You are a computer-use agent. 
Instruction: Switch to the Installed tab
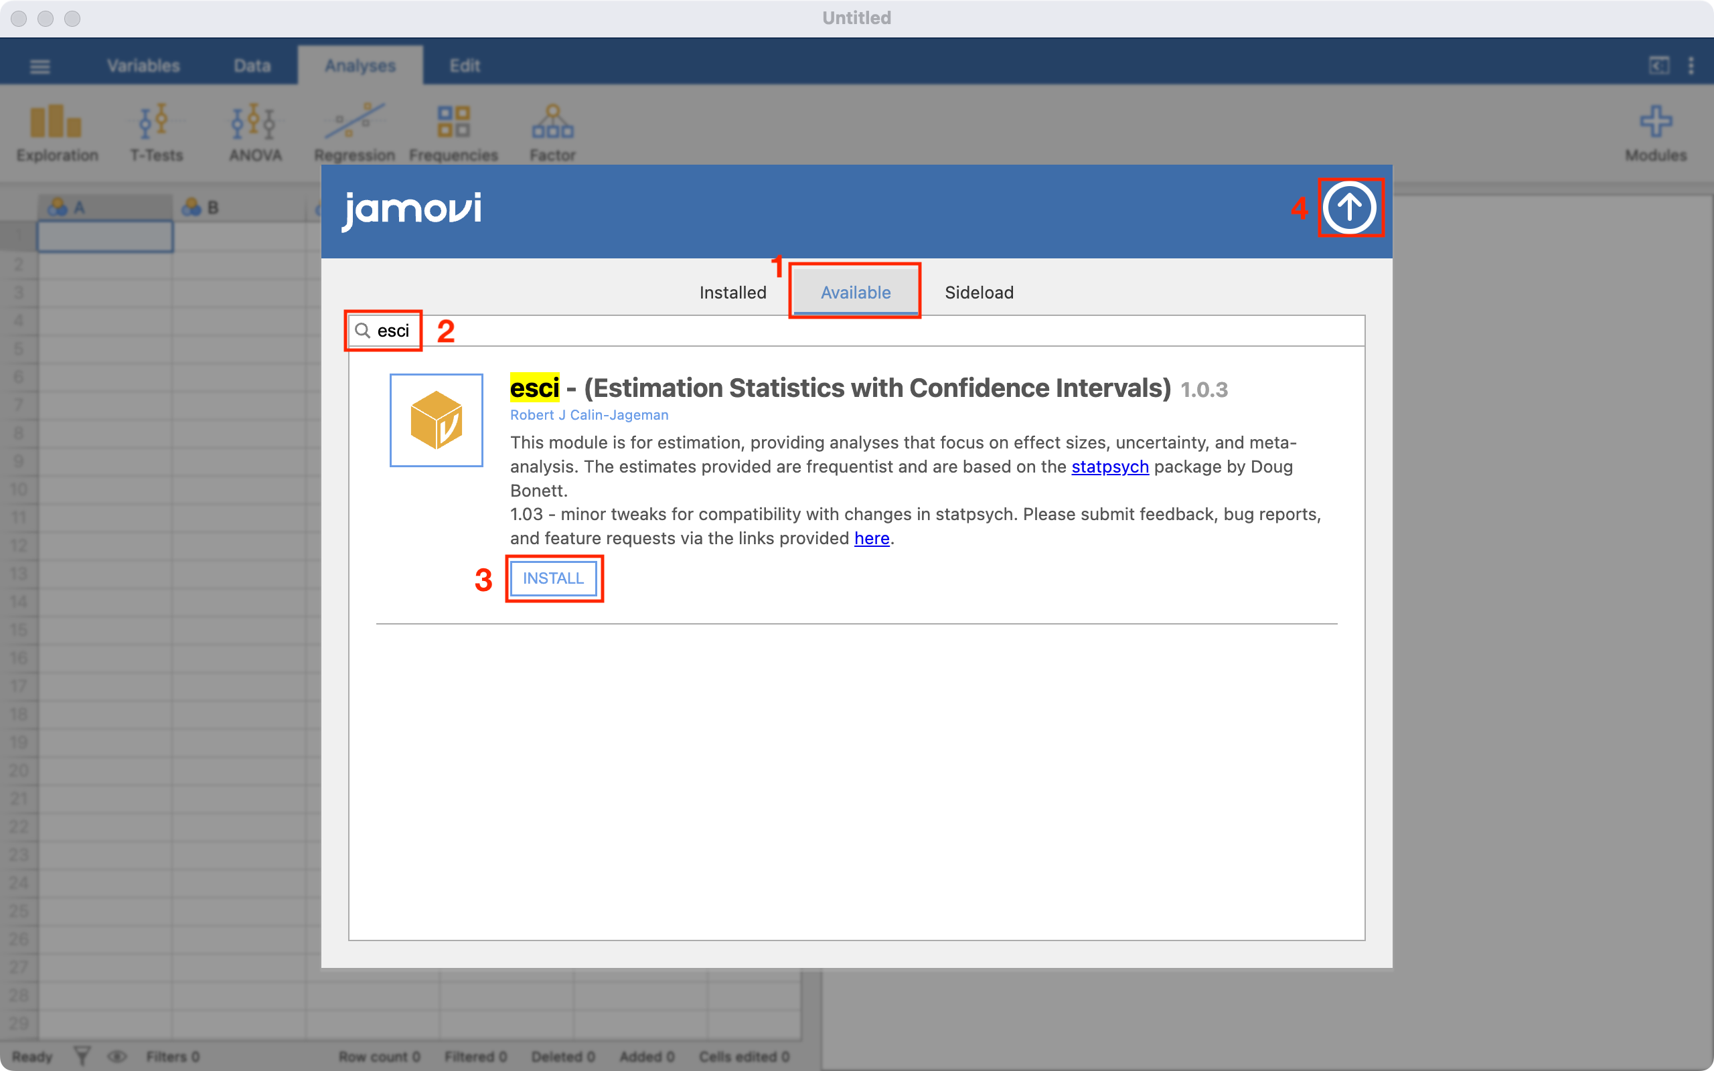pyautogui.click(x=732, y=293)
